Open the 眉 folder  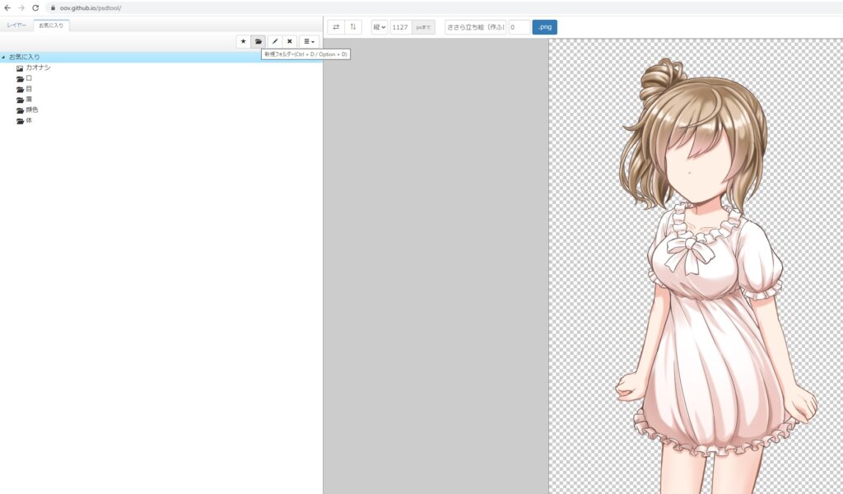(24, 100)
